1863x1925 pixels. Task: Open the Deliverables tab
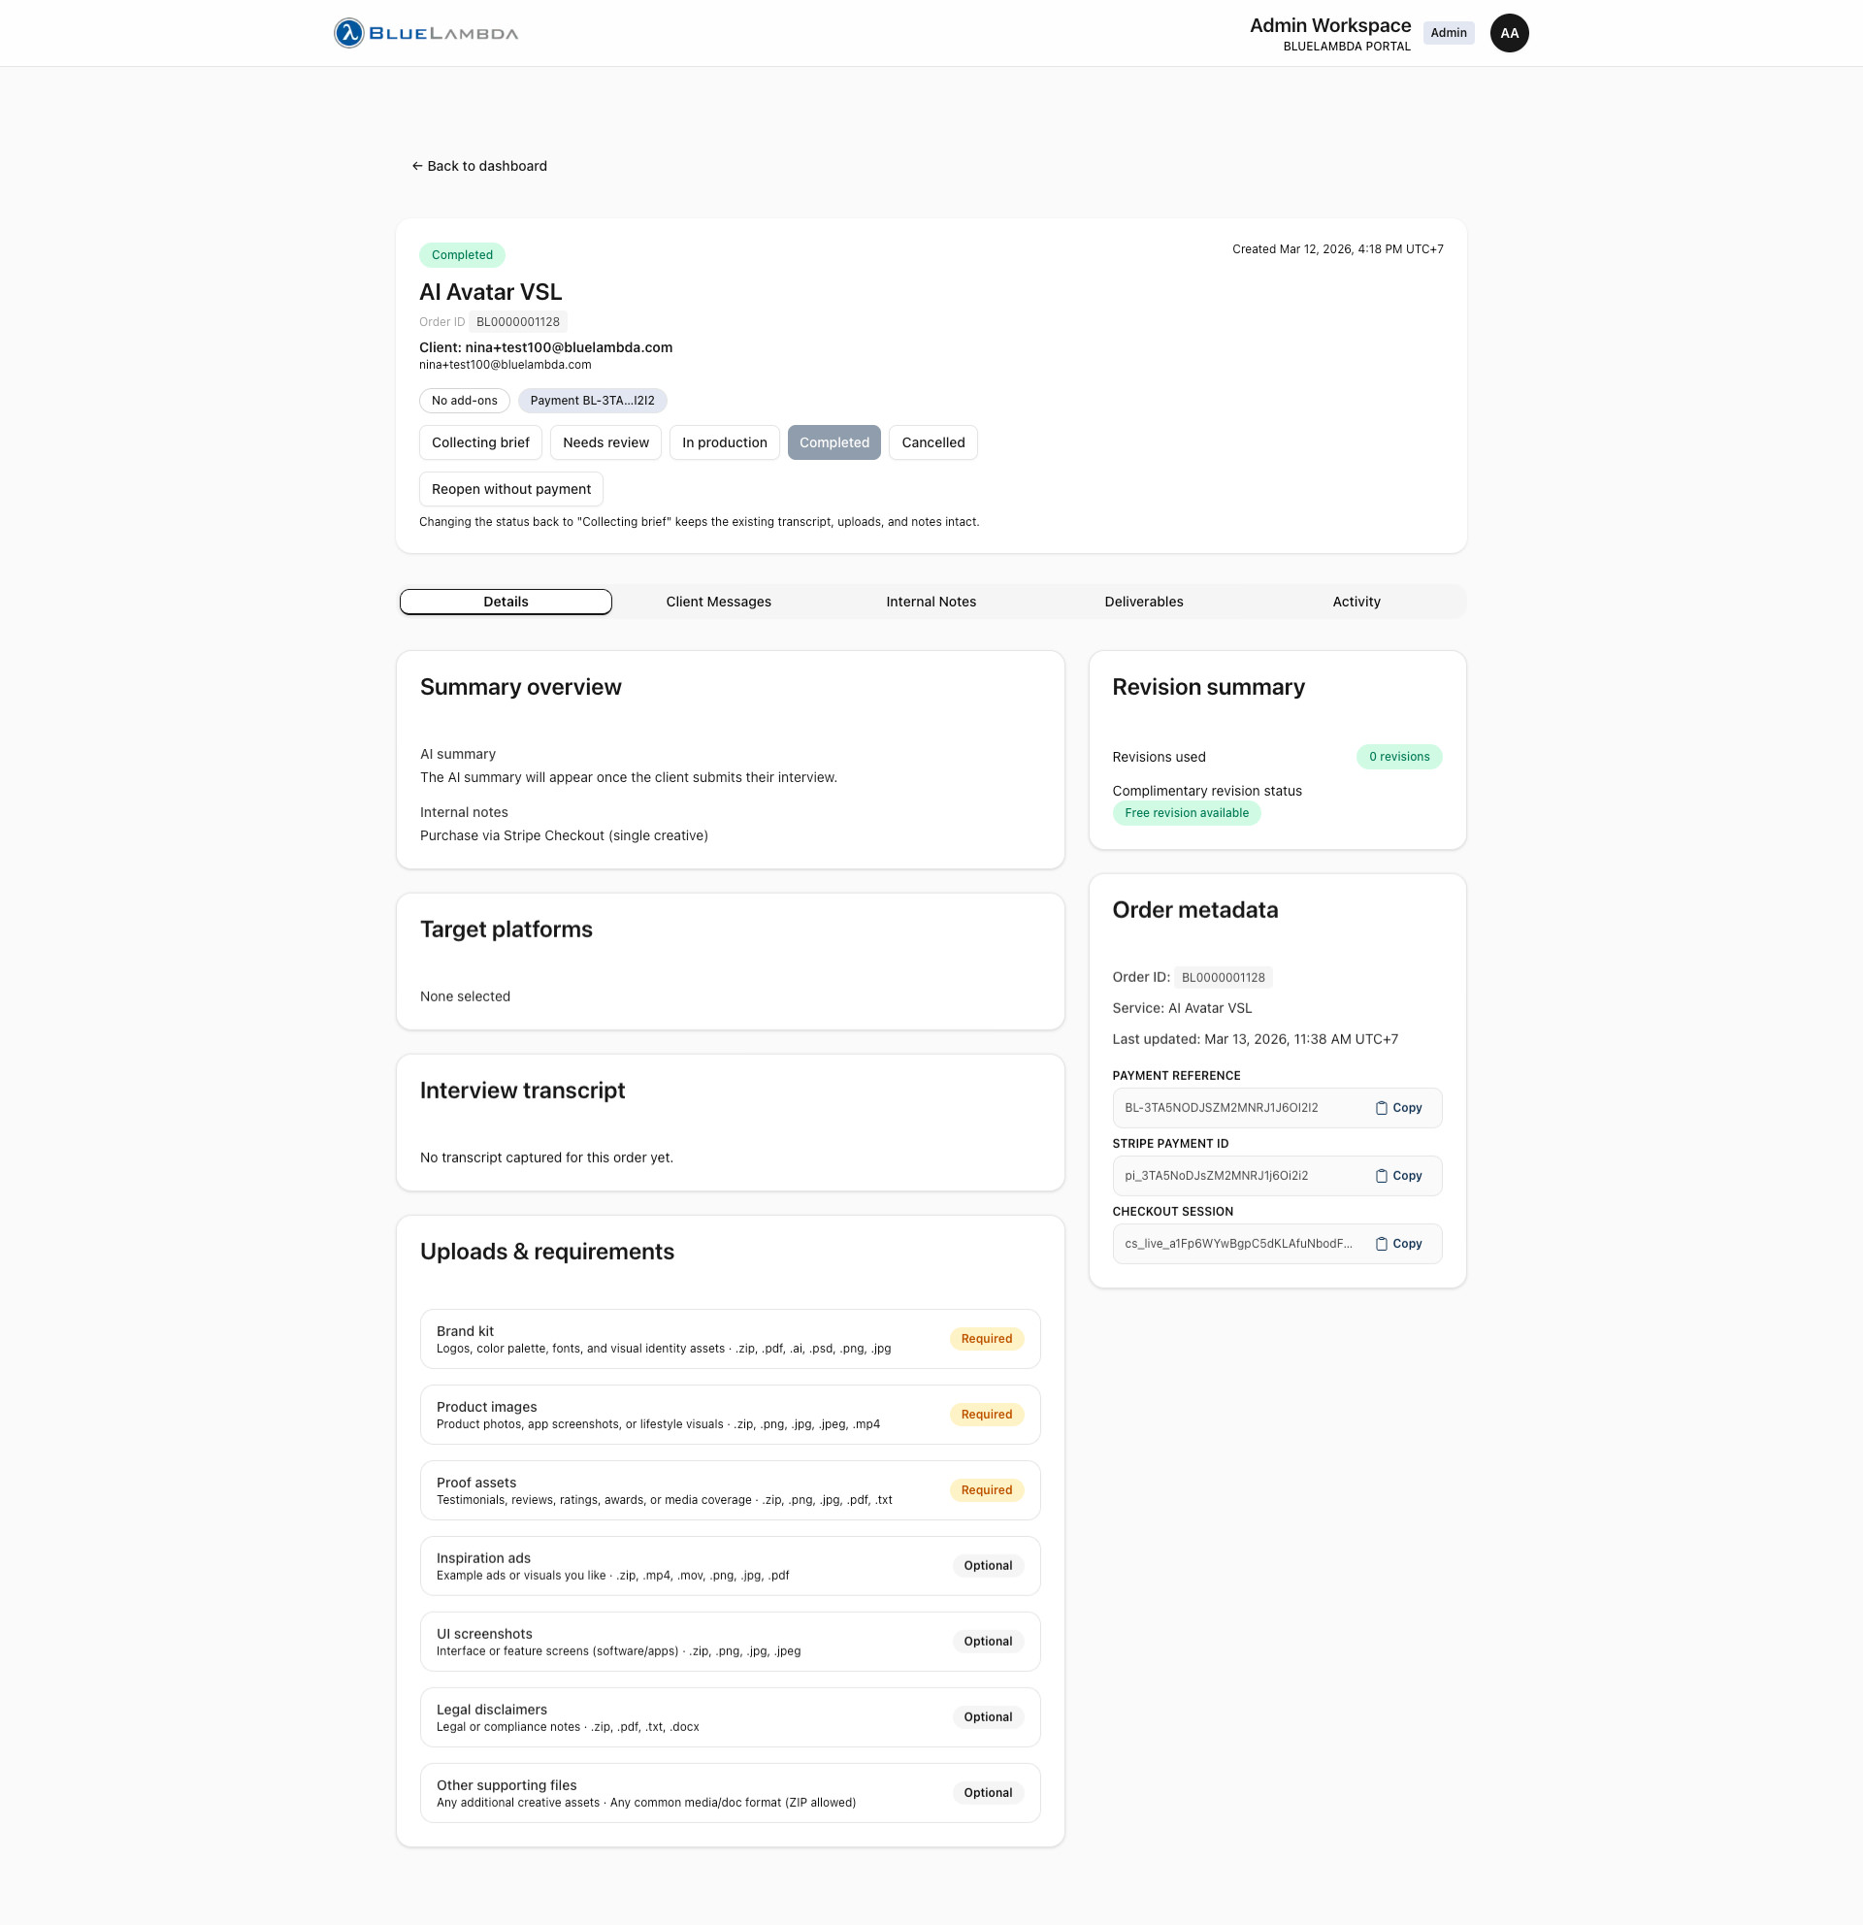click(1144, 601)
